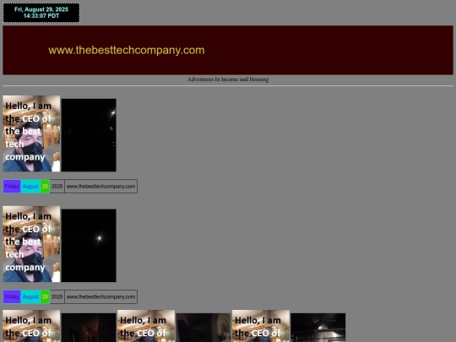The height and width of the screenshot is (342, 456).
Task: Click the www.thebesttechcompany.com header title
Action: tap(127, 51)
